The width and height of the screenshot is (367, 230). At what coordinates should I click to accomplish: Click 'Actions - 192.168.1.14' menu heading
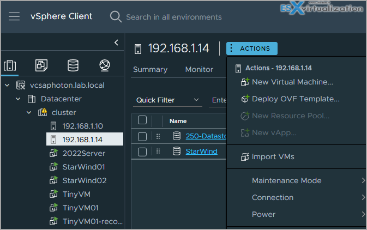[x=279, y=68]
